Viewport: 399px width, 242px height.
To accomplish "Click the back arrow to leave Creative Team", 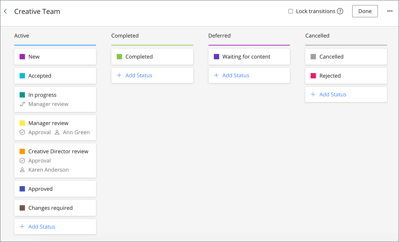I will coord(5,11).
